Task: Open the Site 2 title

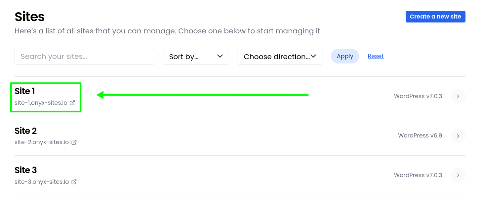Action: click(x=26, y=131)
